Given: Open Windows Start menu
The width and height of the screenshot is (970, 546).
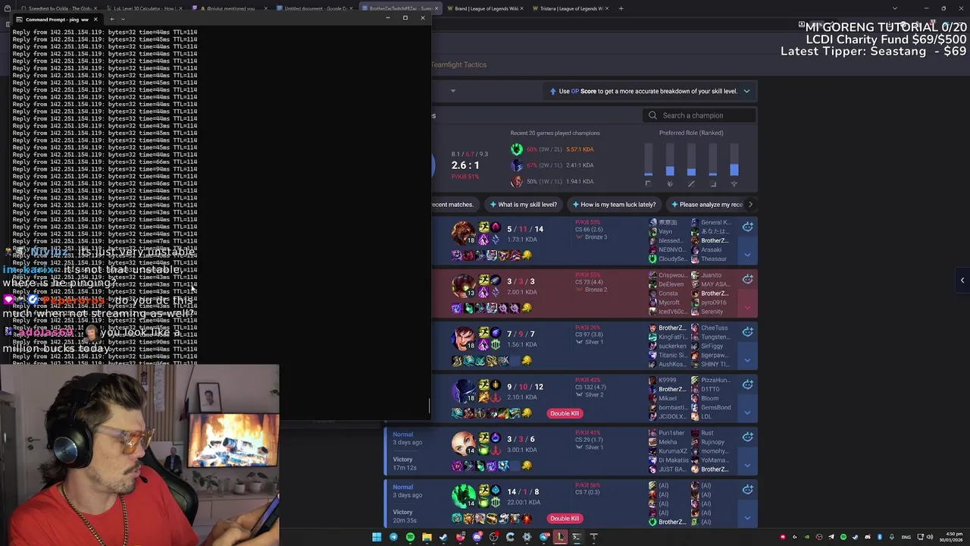Looking at the screenshot, I should pos(377,537).
